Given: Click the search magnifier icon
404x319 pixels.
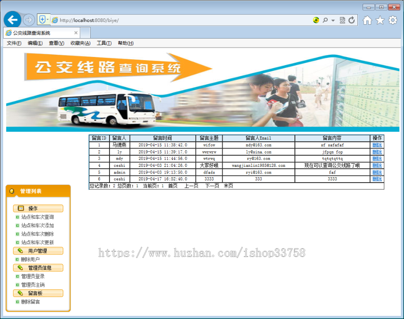Looking at the screenshot, I should tap(324, 19).
